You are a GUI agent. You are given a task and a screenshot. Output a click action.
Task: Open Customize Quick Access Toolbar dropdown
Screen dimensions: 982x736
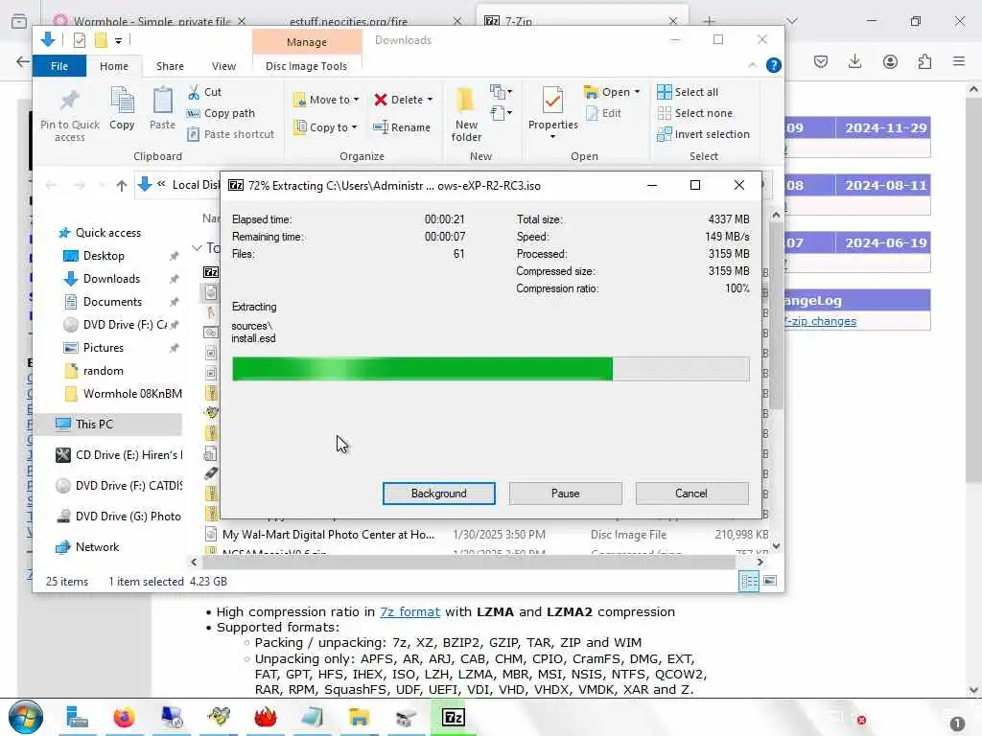coord(118,40)
